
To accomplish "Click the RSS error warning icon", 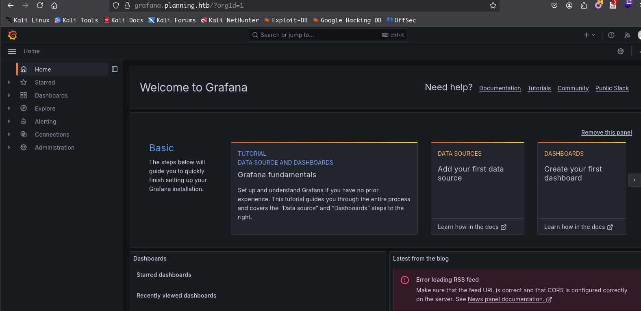I will click(405, 280).
